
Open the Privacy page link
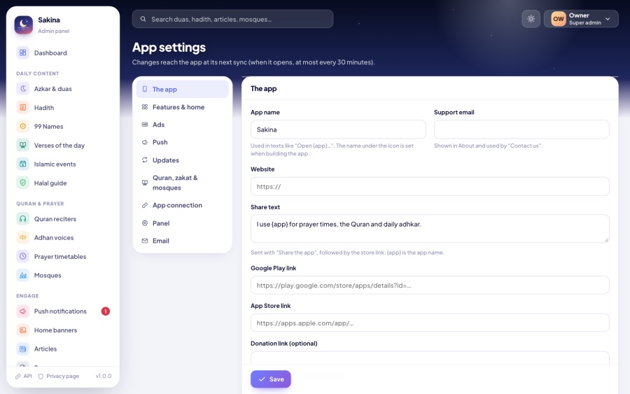point(59,376)
